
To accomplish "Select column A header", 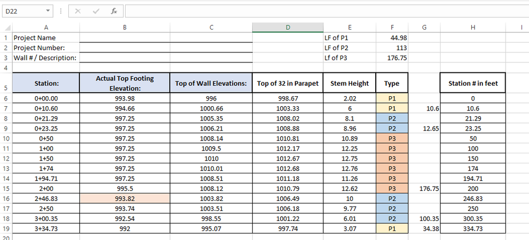I will click(46, 28).
